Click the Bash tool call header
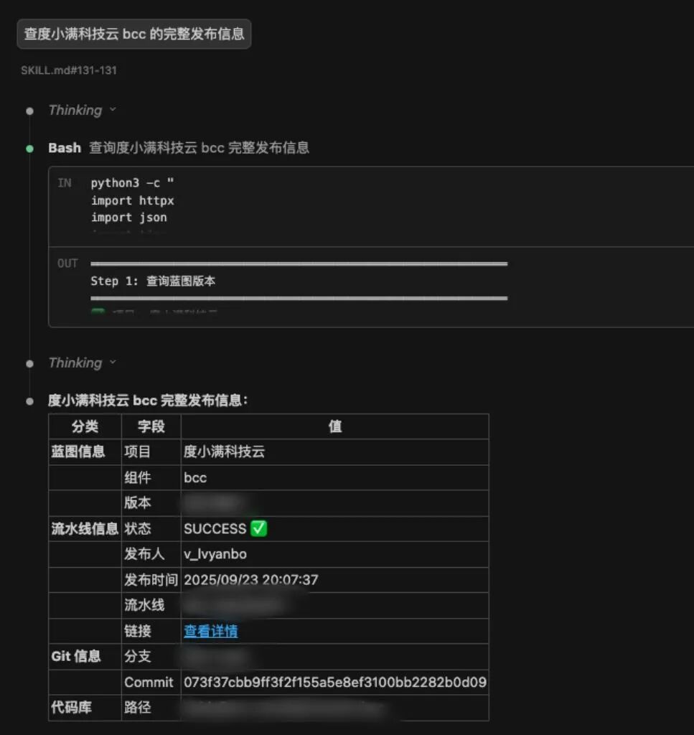Viewport: 694px width, 735px height. click(179, 148)
